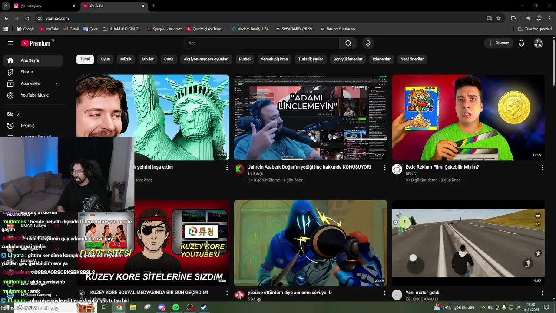Select the Futbol filter chip
Image resolution: width=556 pixels, height=313 pixels.
245,59
